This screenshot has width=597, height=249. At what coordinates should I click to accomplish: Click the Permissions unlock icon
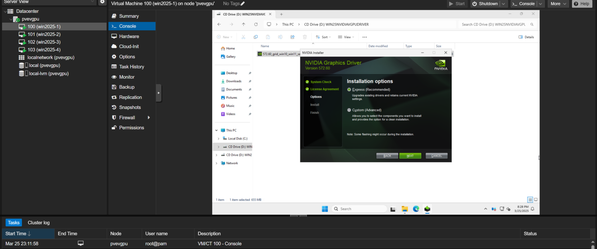[114, 128]
